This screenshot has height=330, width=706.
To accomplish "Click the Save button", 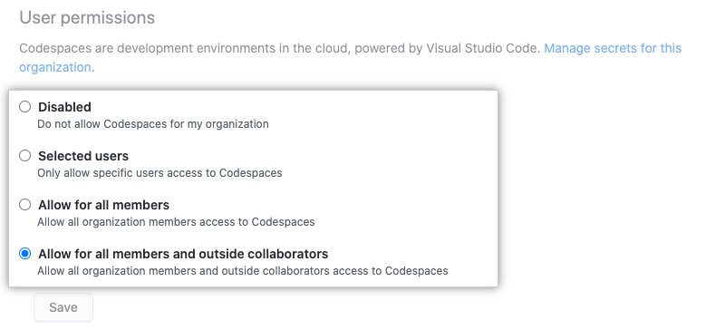I will 63,307.
